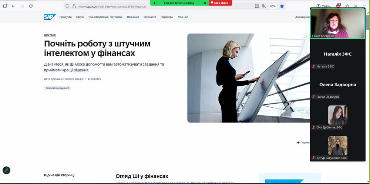Open the extensions puzzle icon
This screenshot has width=370, height=184.
347,6
